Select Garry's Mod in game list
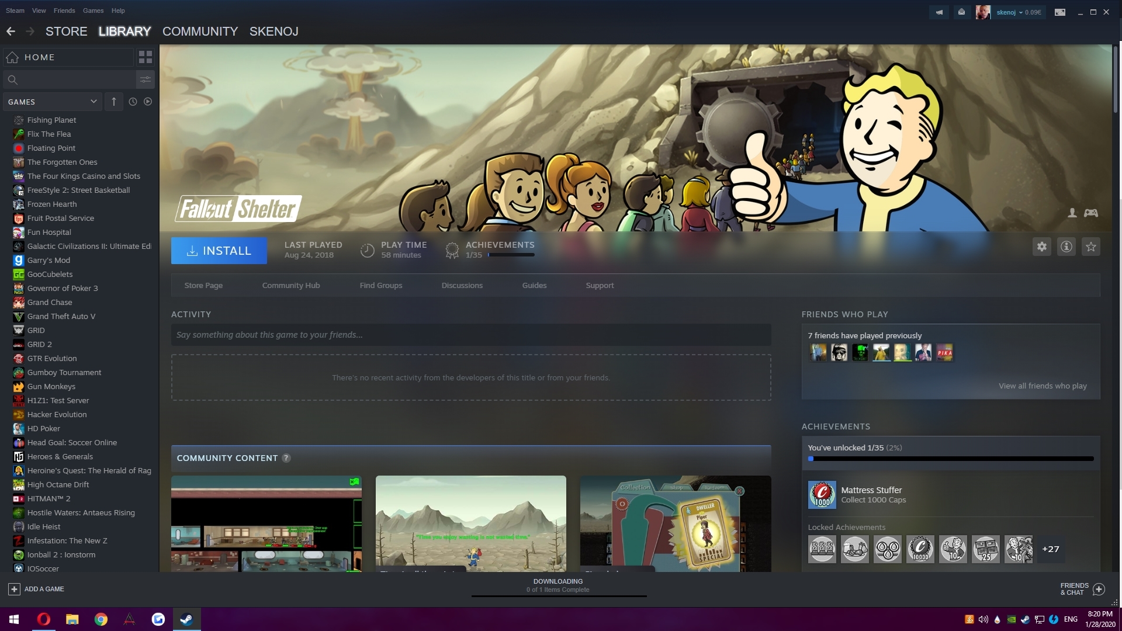 [x=49, y=261]
